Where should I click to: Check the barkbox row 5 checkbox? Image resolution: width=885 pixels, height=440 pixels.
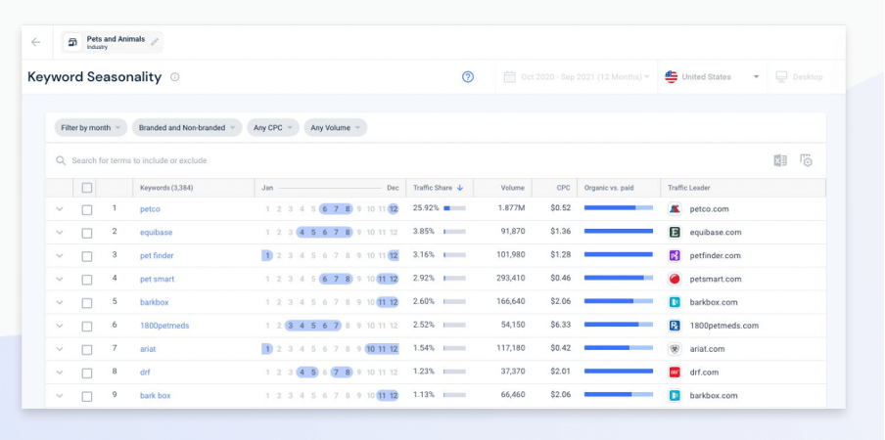point(87,303)
